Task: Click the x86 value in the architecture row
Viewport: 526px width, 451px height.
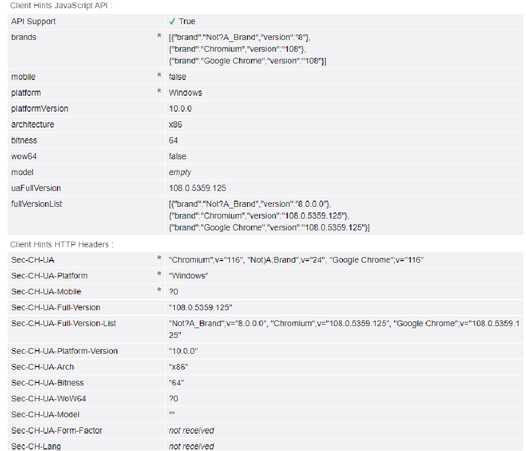Action: coord(175,124)
